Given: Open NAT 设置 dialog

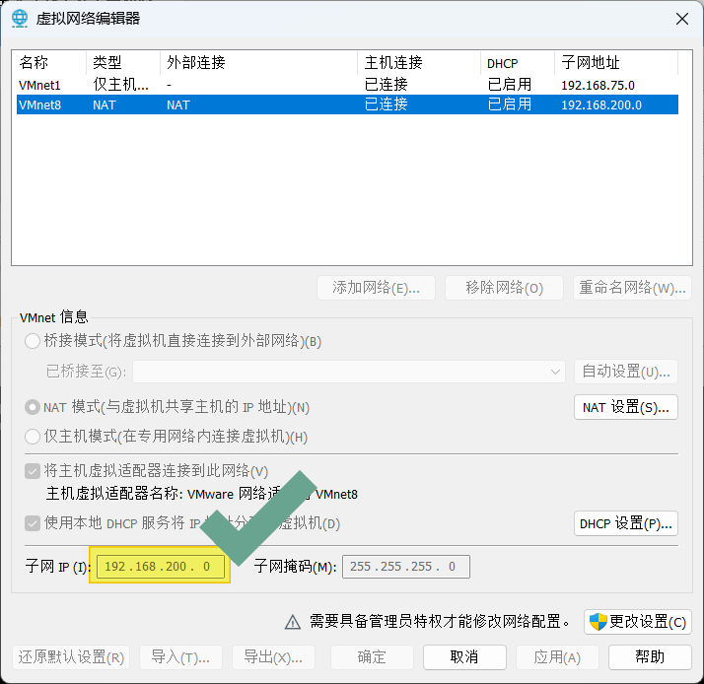Looking at the screenshot, I should click(625, 407).
